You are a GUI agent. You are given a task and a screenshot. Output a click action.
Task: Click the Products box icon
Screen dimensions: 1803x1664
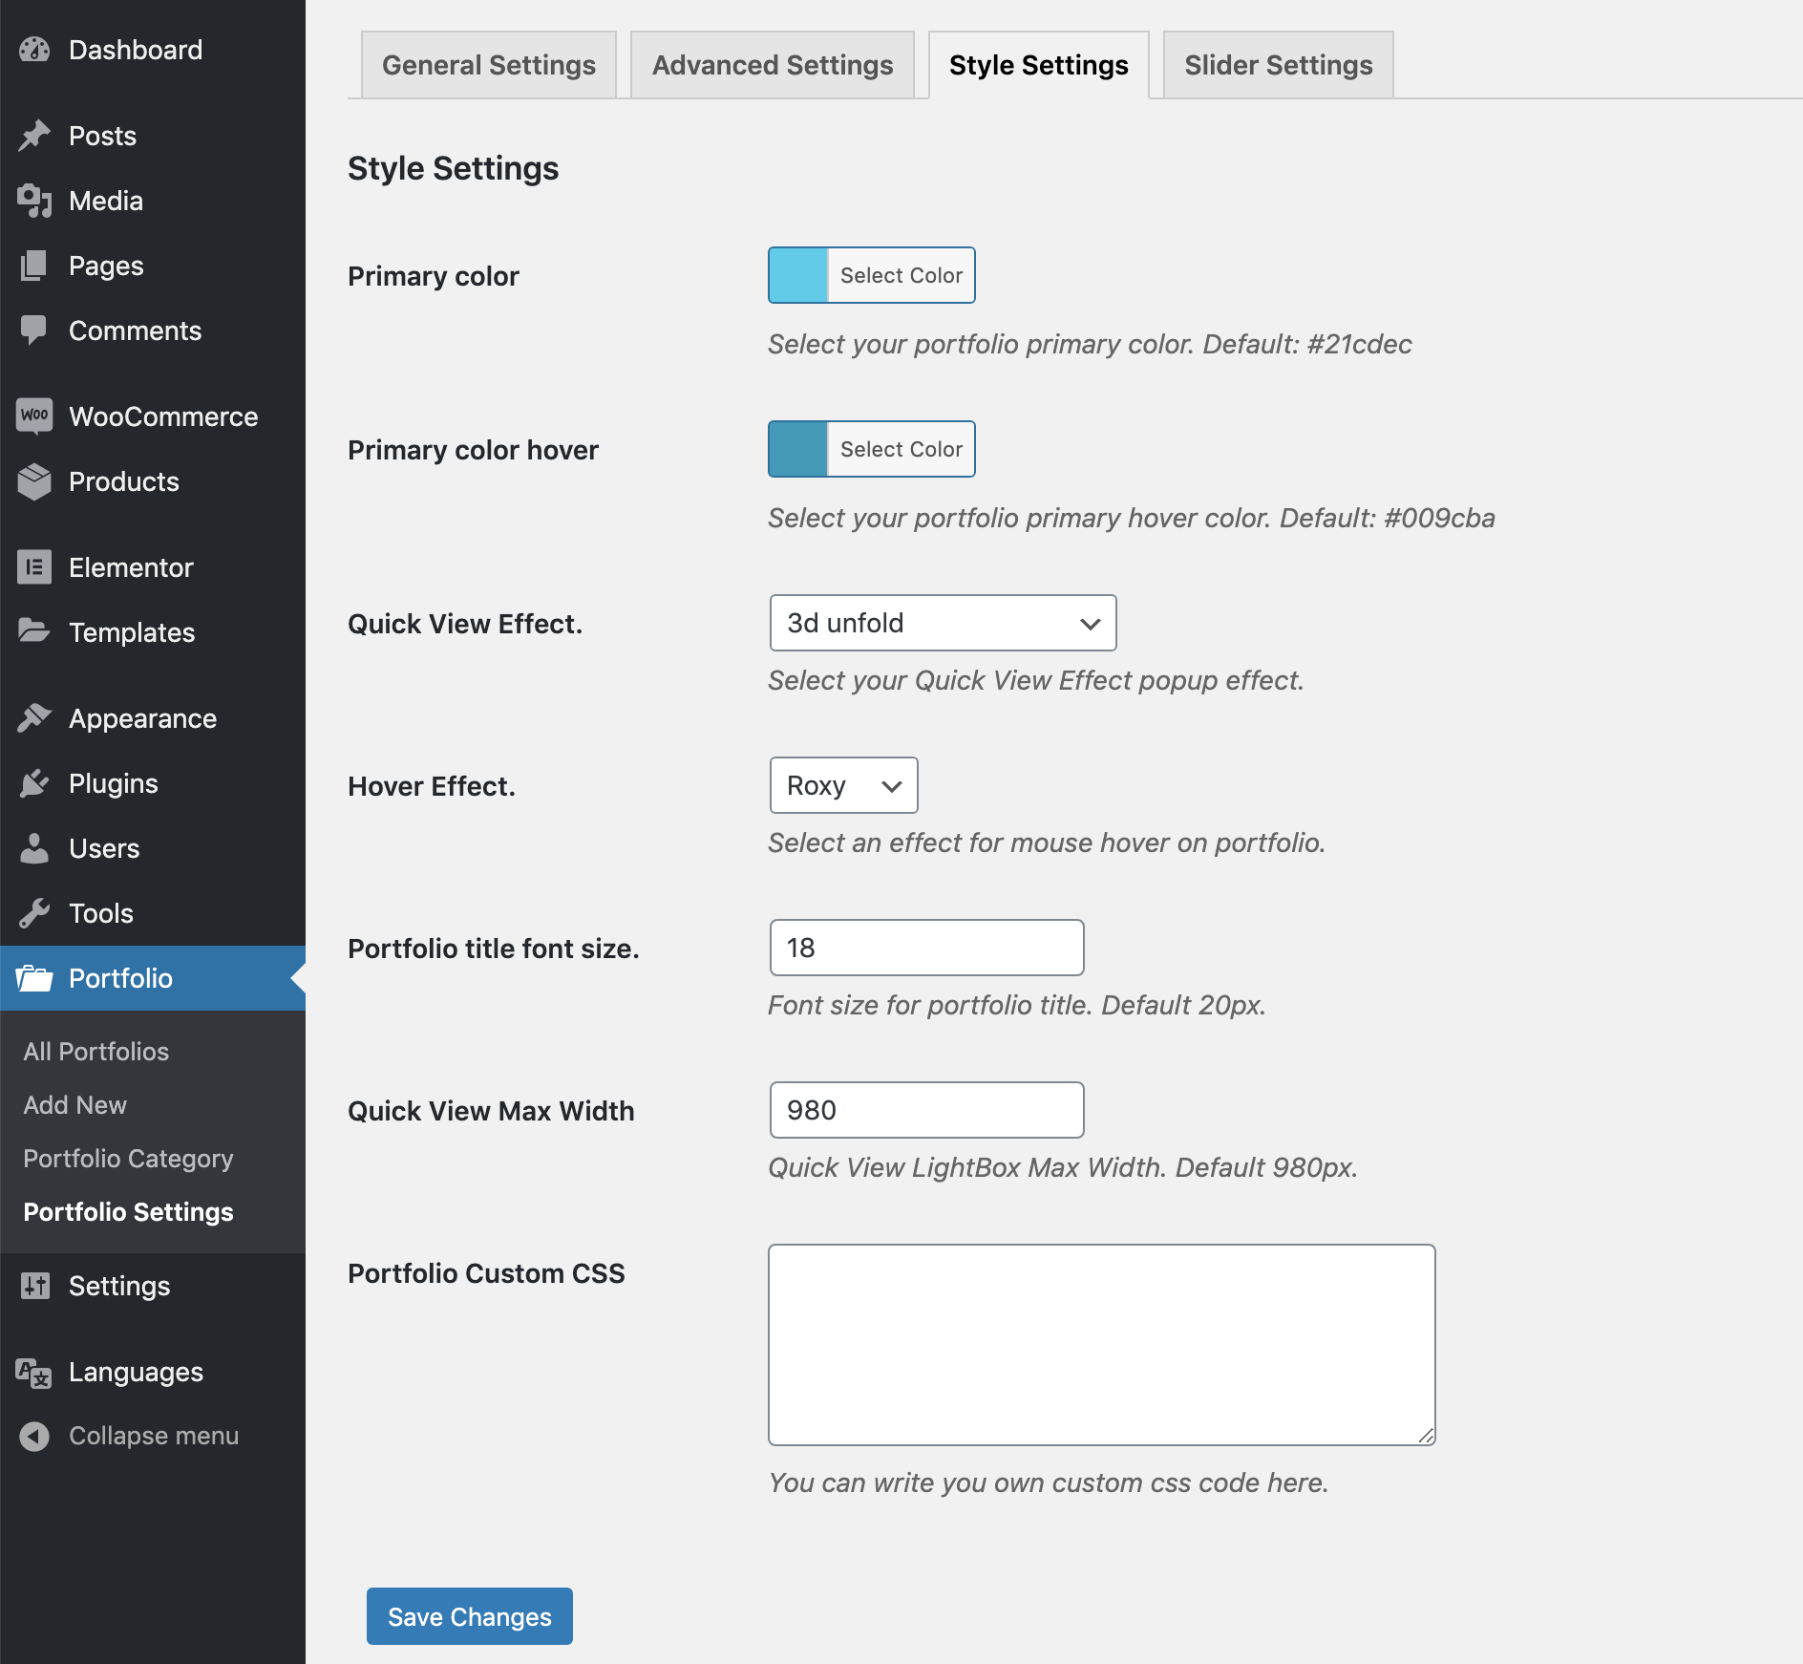(34, 481)
